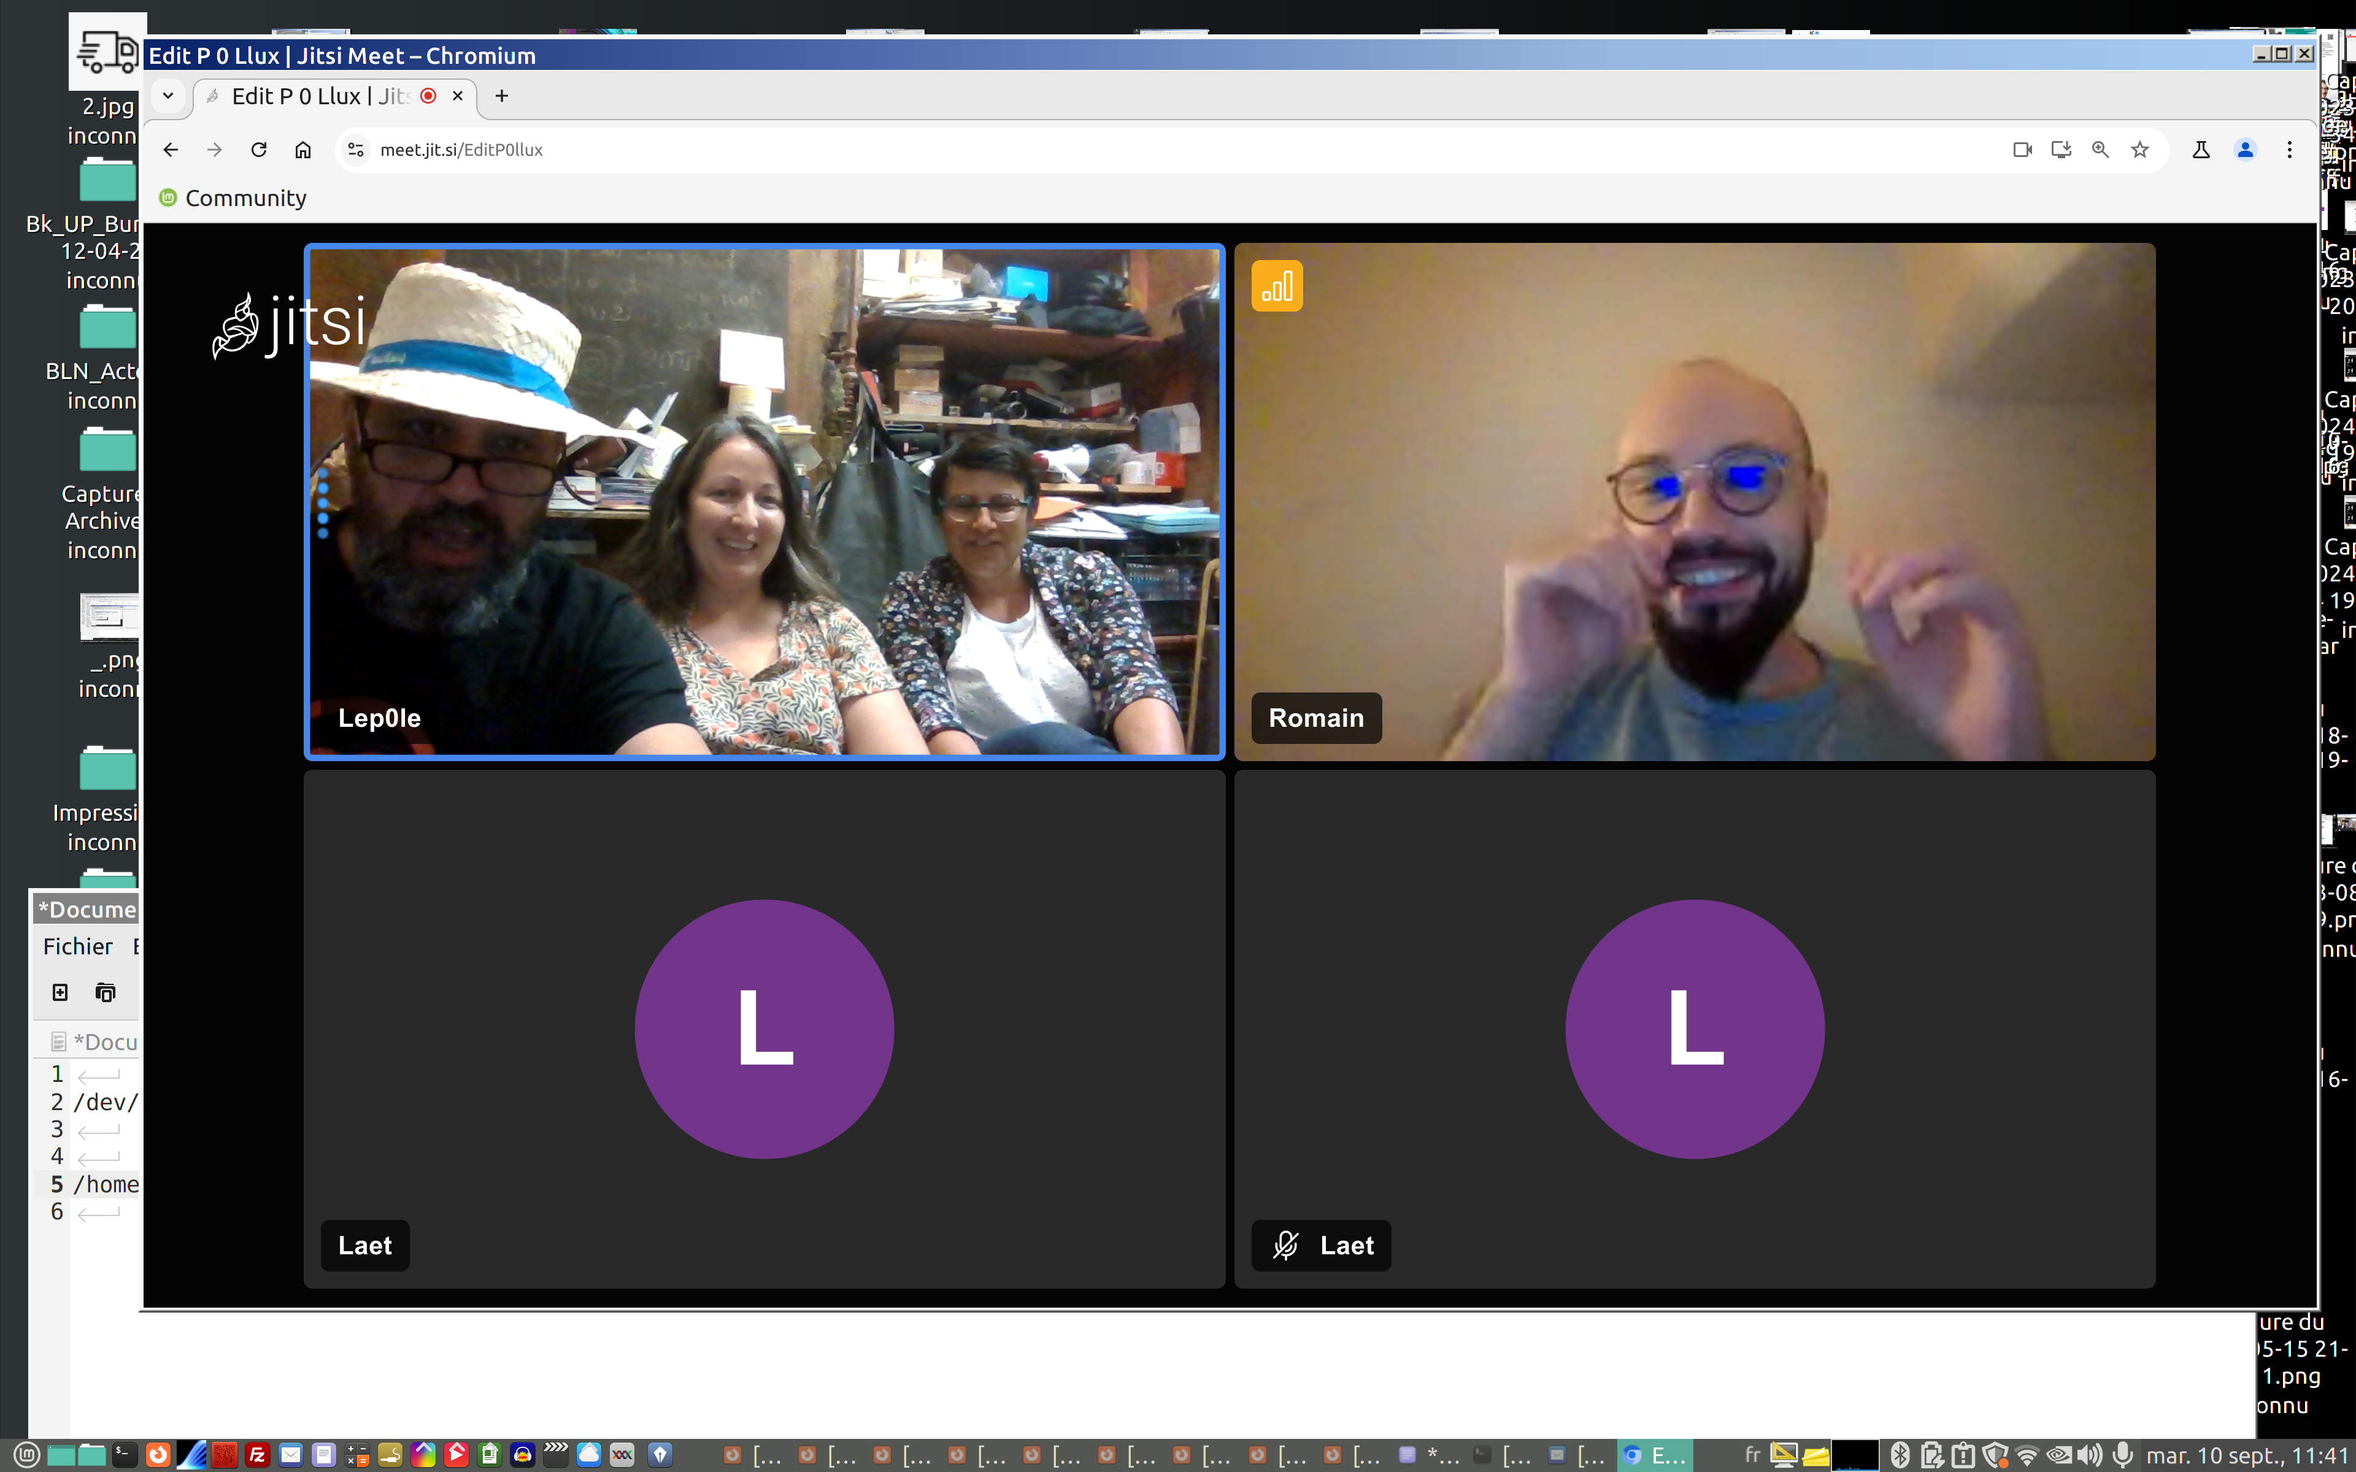Reload the Jitsi Meet page
Screen dimensions: 2356x1472
click(259, 150)
